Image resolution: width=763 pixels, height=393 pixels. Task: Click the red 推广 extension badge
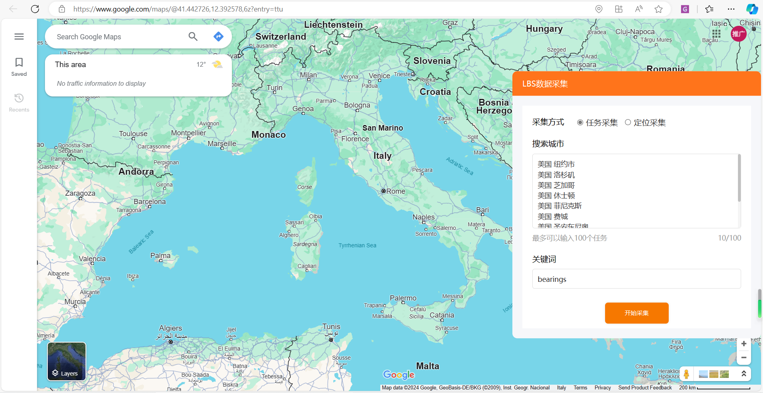pyautogui.click(x=738, y=34)
